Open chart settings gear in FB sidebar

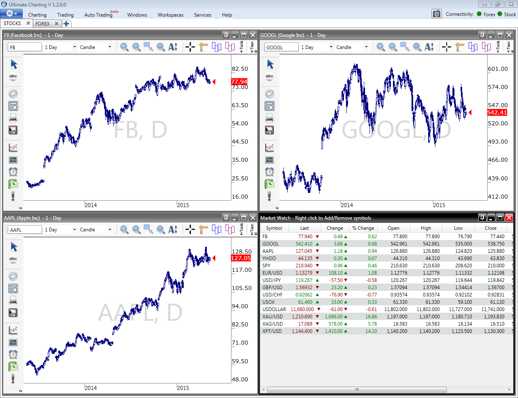coord(13,93)
